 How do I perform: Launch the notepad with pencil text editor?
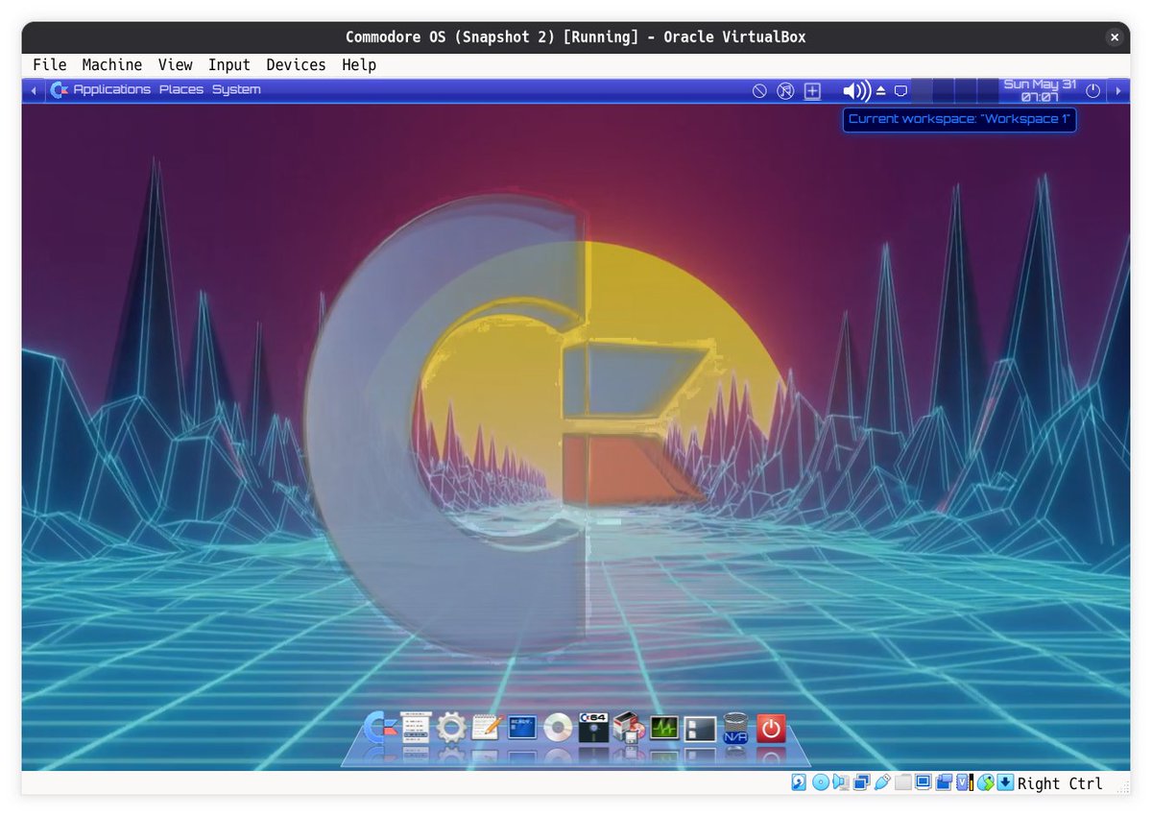coord(487,728)
